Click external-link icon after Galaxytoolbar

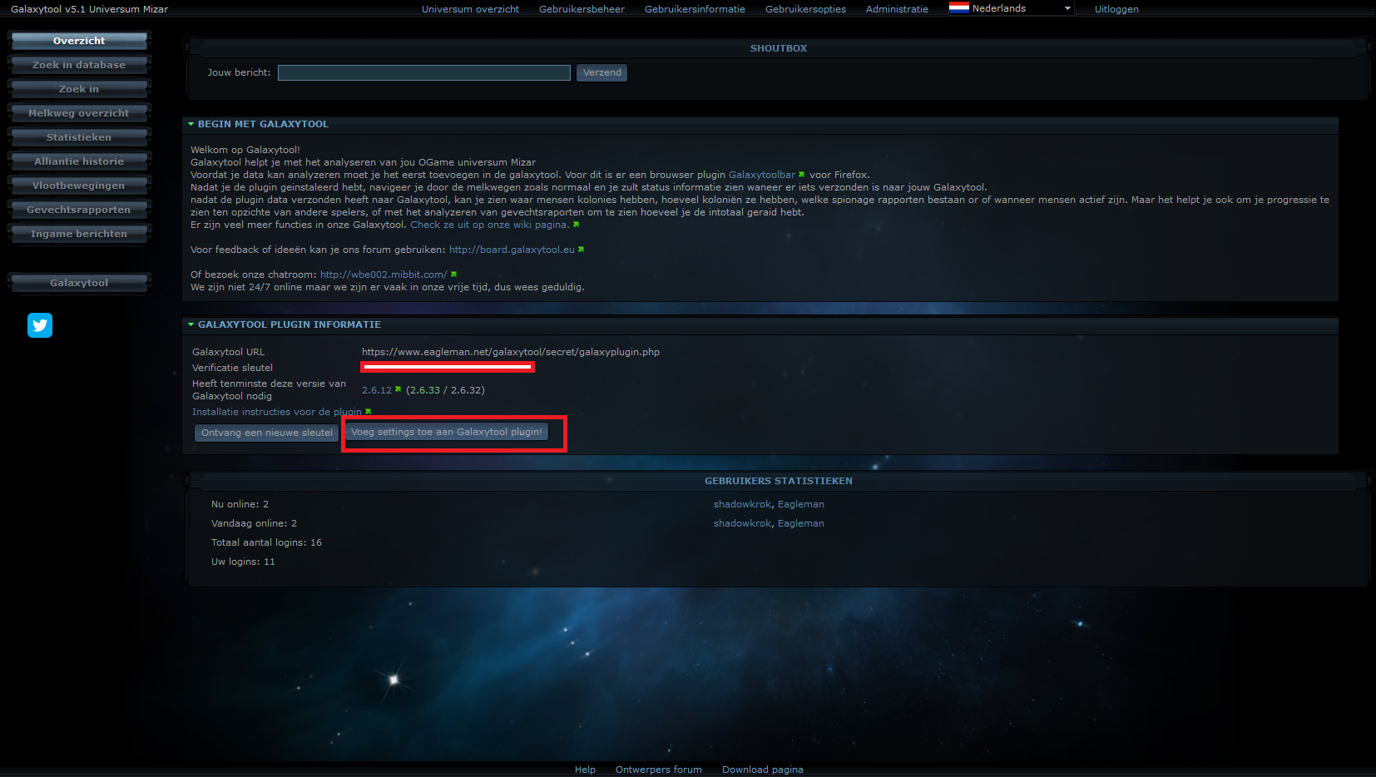[802, 175]
